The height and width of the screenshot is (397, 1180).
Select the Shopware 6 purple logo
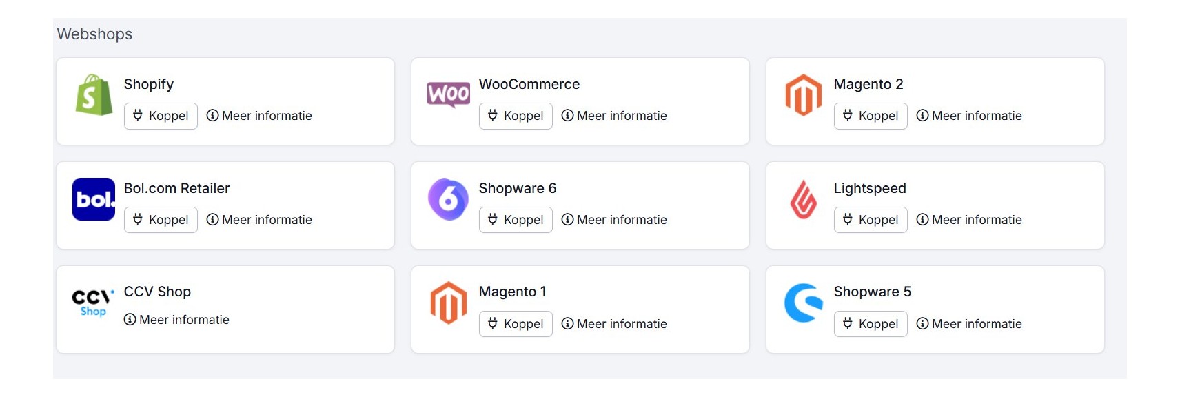coord(448,198)
